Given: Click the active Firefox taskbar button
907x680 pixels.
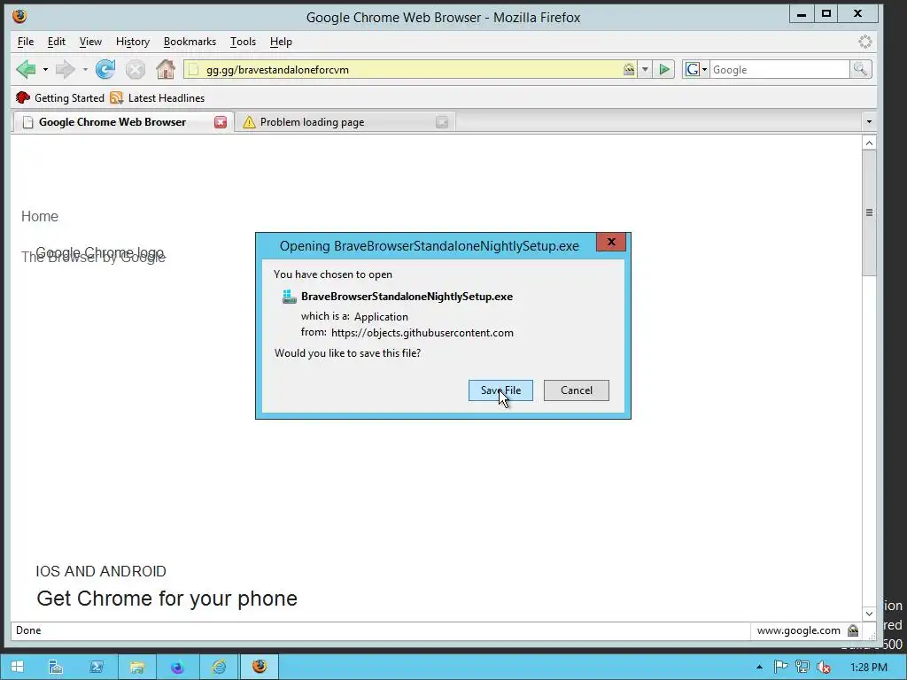Looking at the screenshot, I should (260, 667).
